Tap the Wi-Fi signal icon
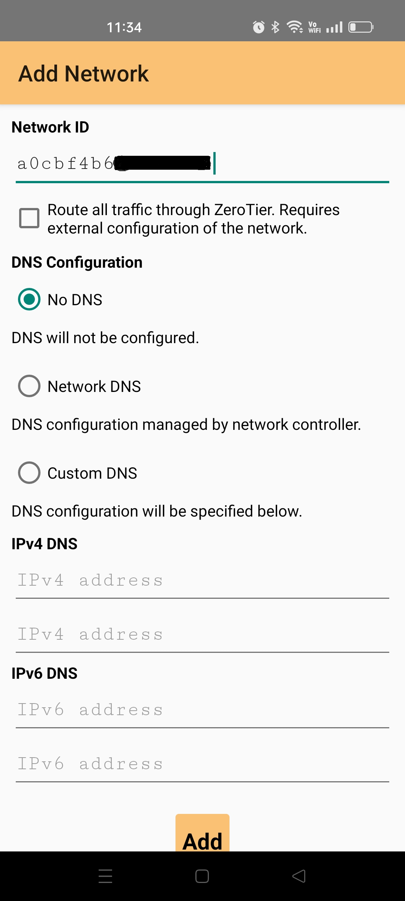Screen dimensions: 405x901 [295, 27]
